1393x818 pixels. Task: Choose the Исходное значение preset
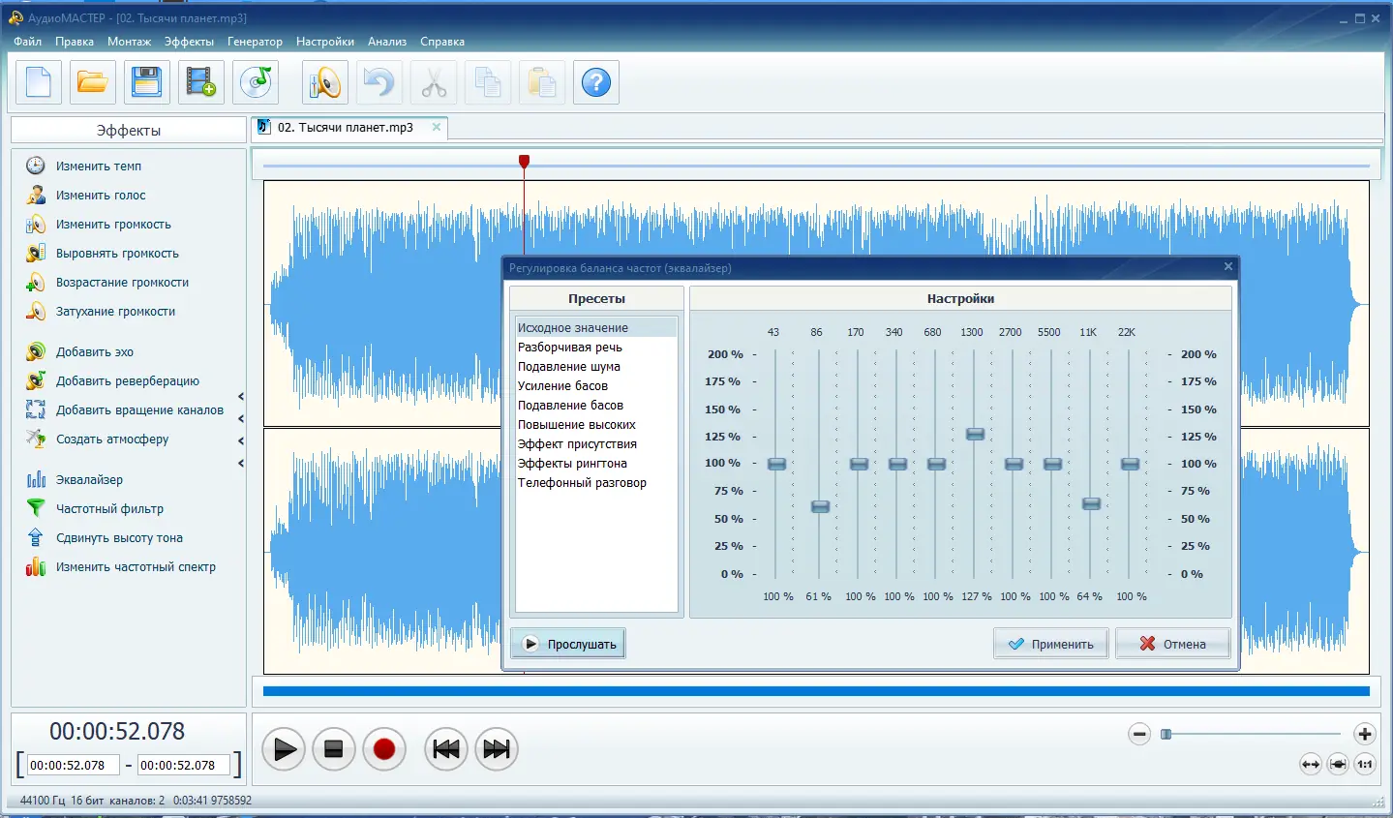pos(596,328)
